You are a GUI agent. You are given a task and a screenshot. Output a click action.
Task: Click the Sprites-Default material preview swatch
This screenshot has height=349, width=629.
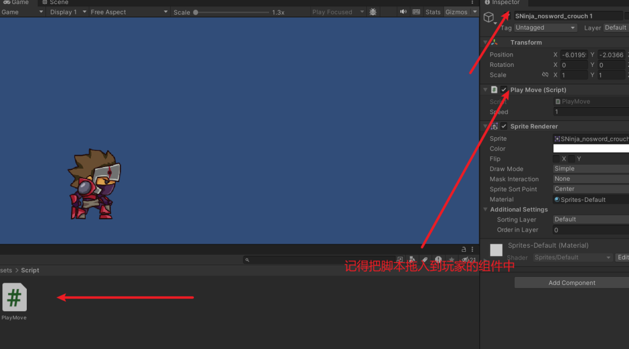(x=496, y=250)
